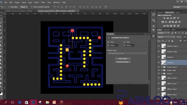Screen dimensions: 187x105
Task: Switch to the Channels tab
Action: tap(167, 30)
